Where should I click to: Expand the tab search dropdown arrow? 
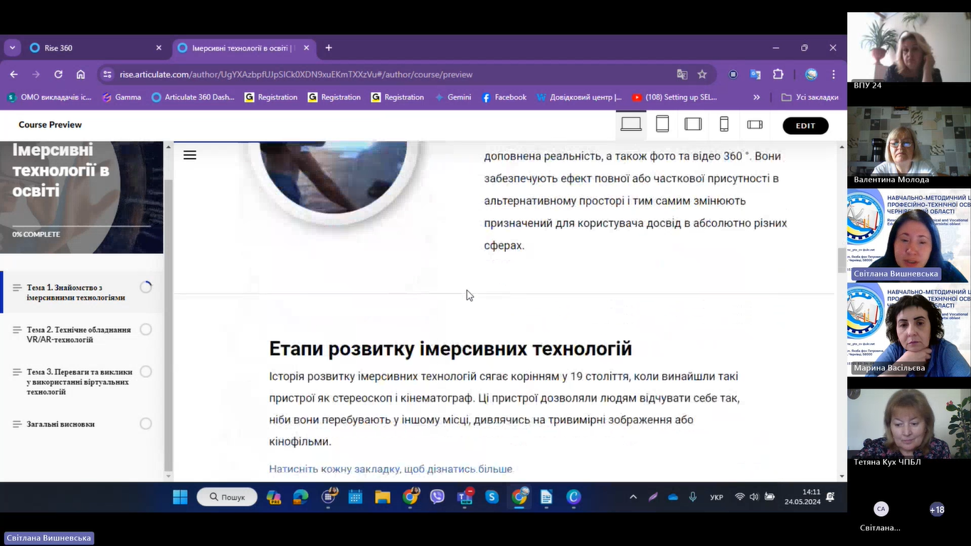12,48
